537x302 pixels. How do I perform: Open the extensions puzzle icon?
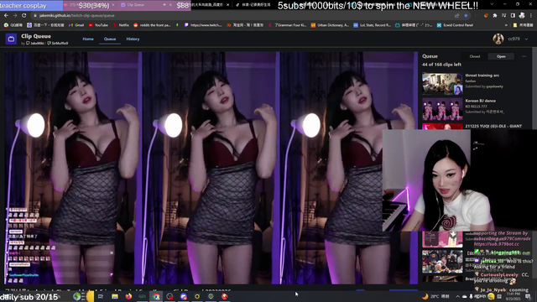click(495, 15)
